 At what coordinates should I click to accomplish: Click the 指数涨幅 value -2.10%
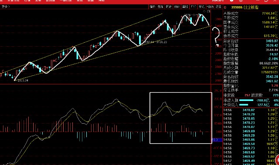coord(273,59)
